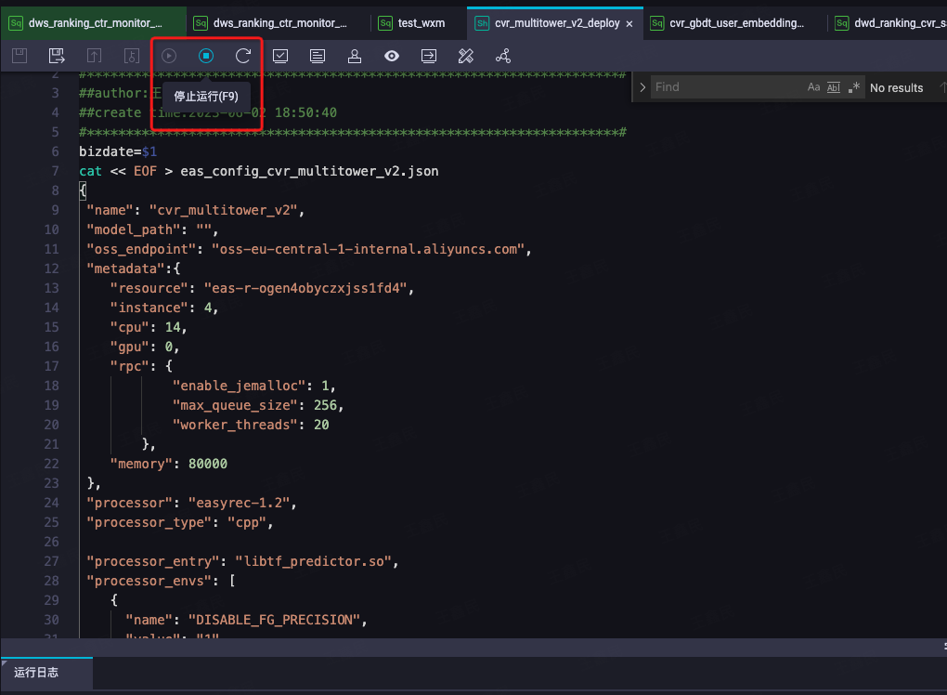Click the Save and export arrow icon
This screenshot has width=947, height=695.
57,56
